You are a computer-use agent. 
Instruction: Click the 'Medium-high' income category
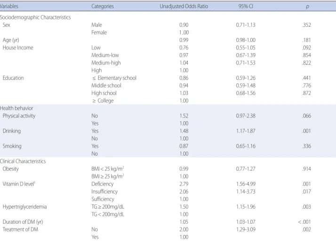coord(106,62)
